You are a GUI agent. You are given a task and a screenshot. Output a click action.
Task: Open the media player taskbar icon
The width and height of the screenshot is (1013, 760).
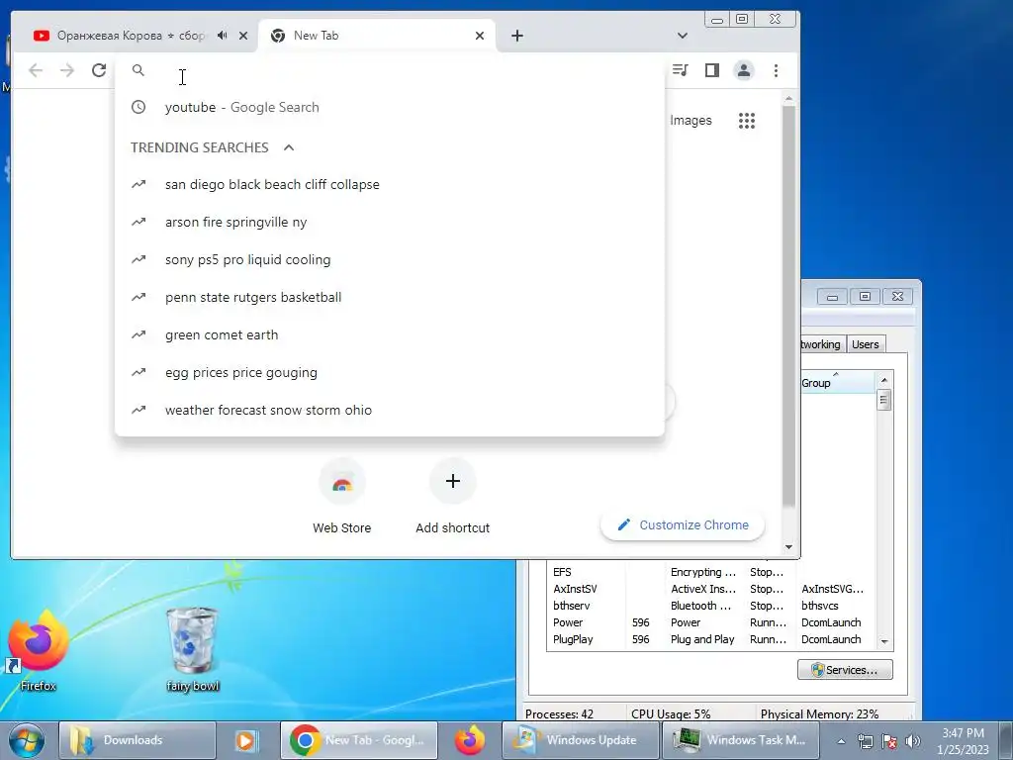tap(246, 740)
